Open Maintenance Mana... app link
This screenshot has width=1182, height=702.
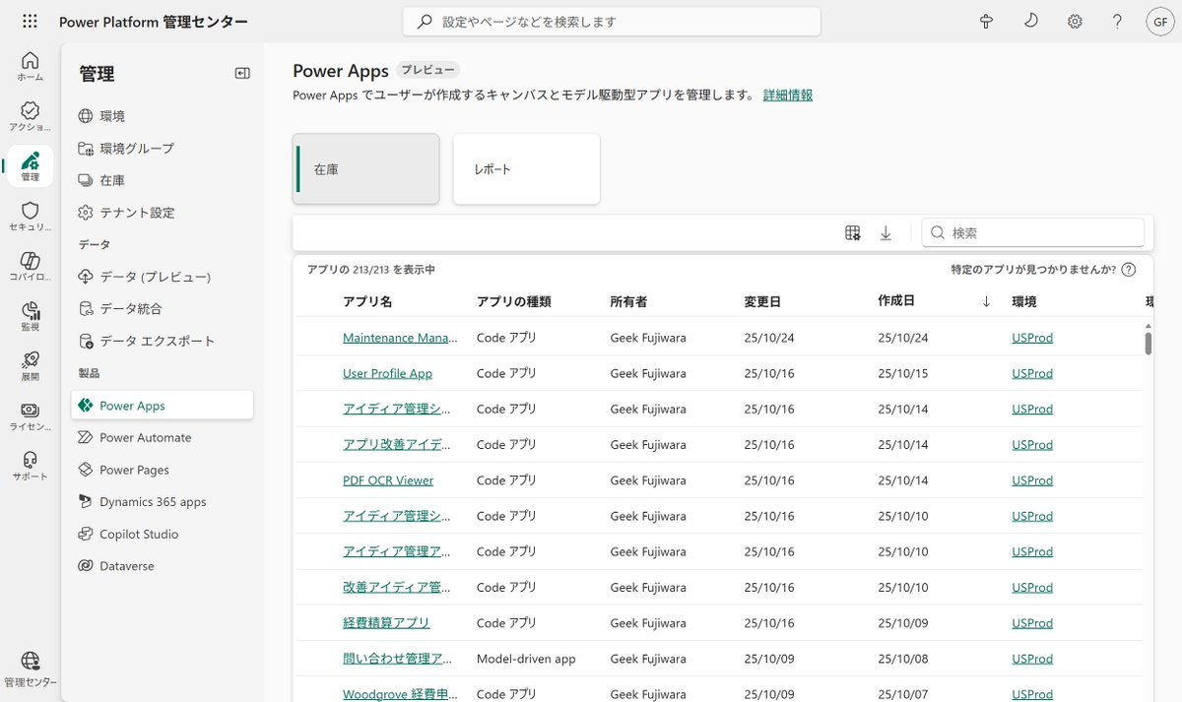coord(400,338)
